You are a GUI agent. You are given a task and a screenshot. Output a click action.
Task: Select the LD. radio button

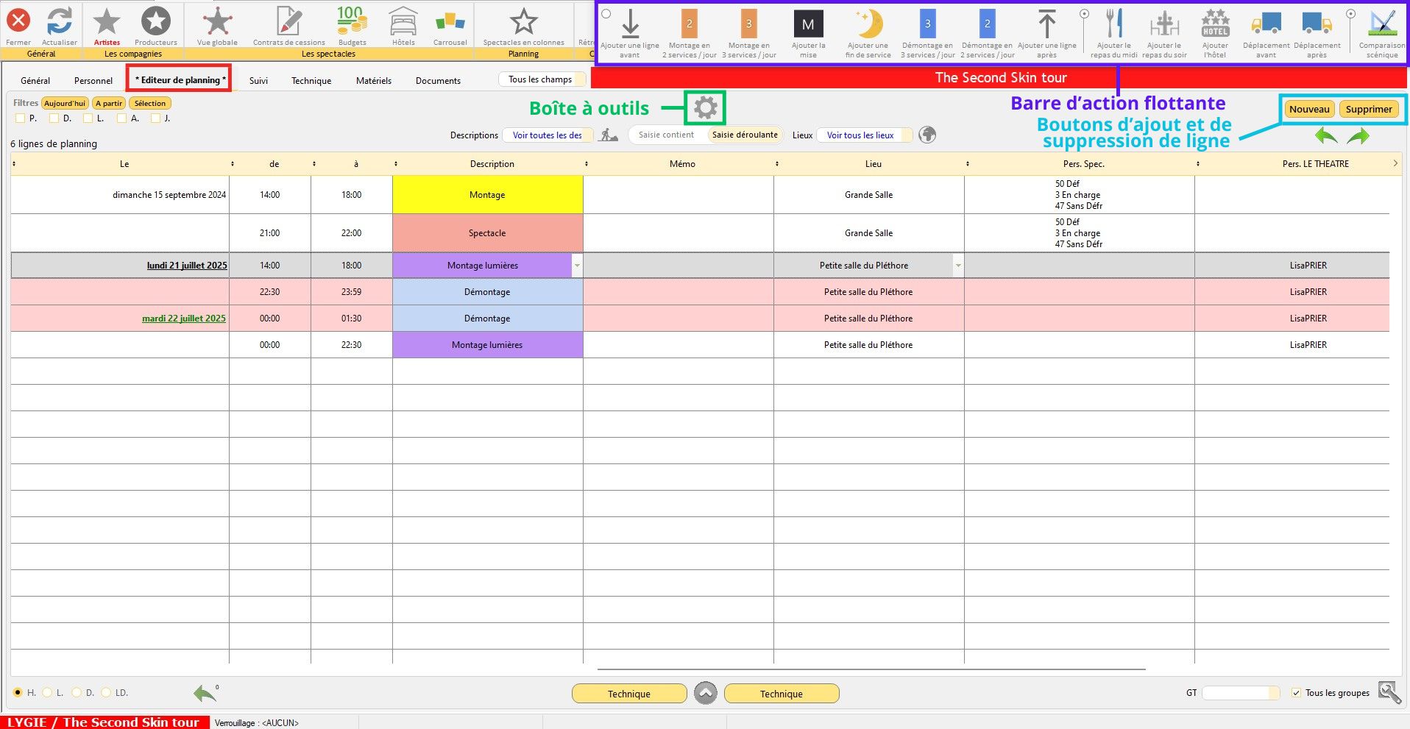point(106,693)
